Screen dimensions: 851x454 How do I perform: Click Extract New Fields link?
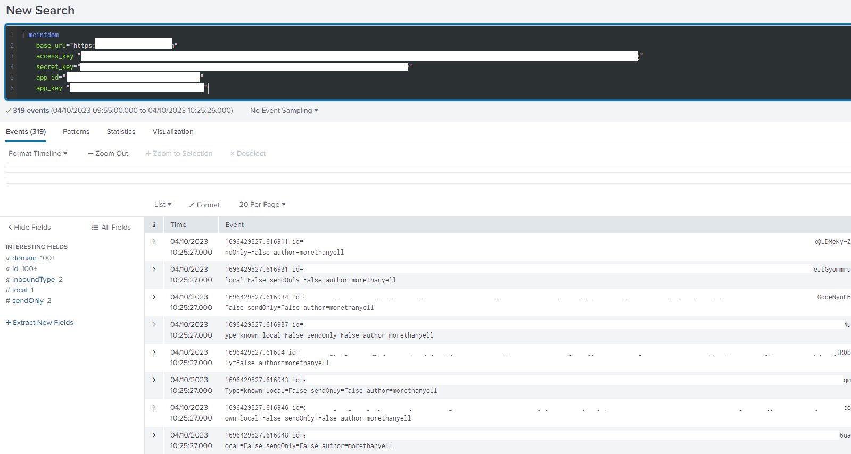tap(39, 322)
